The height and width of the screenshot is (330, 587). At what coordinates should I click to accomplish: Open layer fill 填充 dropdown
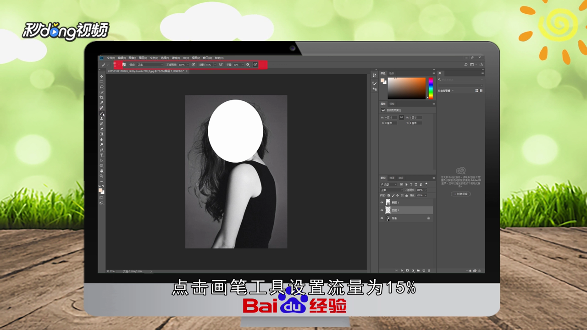(426, 195)
